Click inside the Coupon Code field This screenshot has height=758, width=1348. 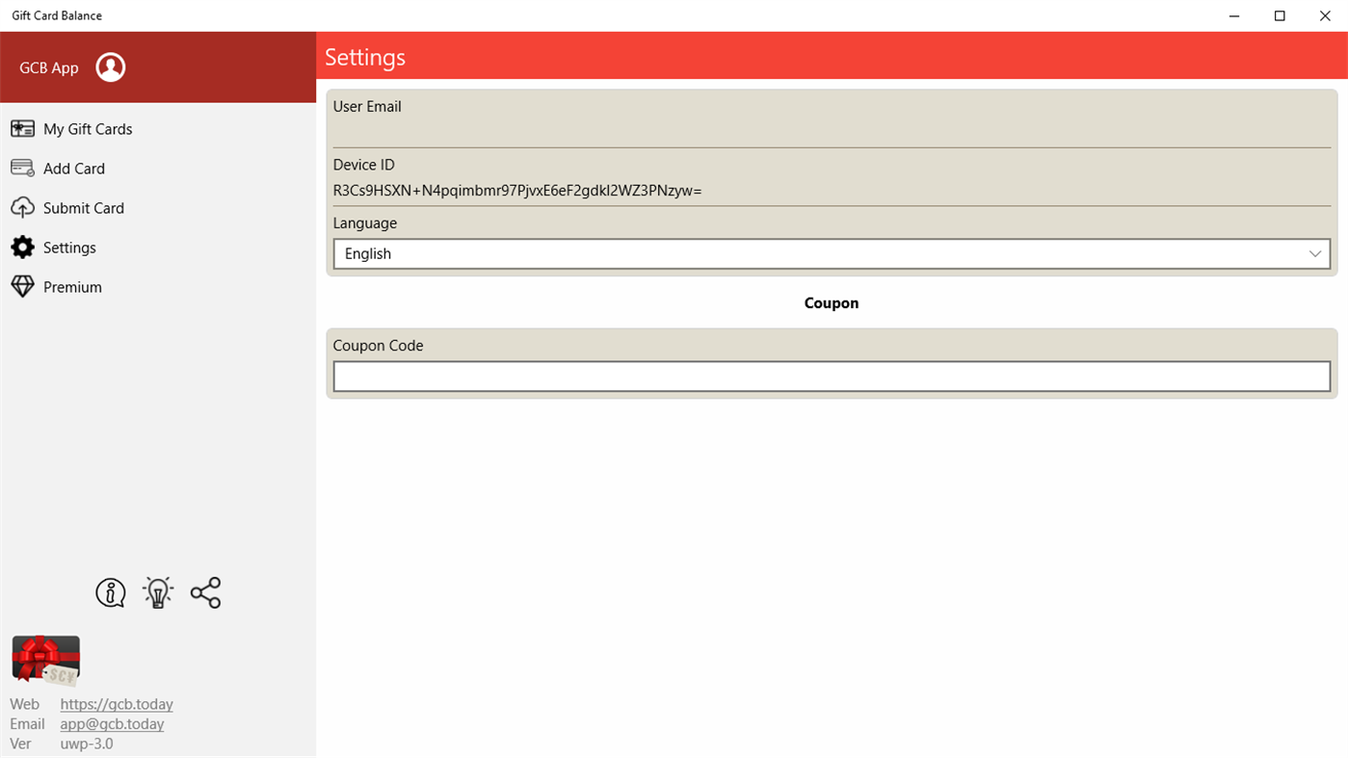832,376
